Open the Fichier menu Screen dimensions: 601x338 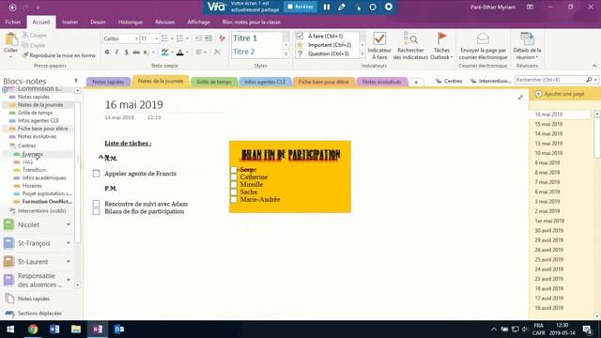(x=12, y=23)
